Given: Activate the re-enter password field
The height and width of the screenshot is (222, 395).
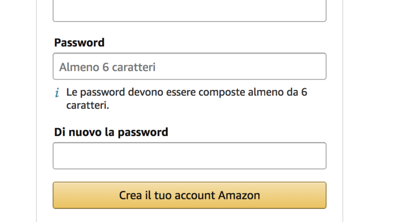Looking at the screenshot, I should (x=189, y=156).
